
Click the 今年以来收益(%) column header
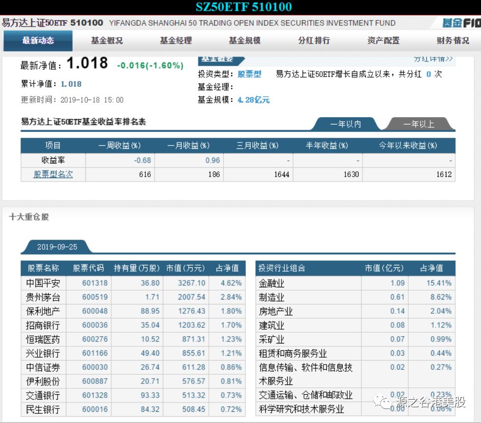pos(408,145)
